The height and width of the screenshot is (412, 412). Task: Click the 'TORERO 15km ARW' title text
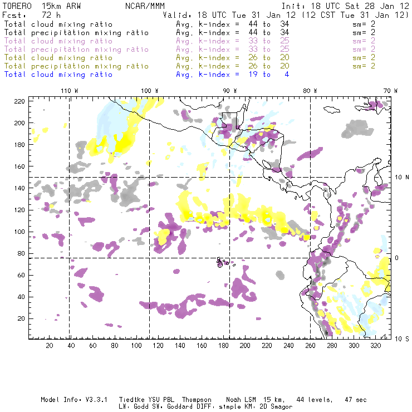click(x=42, y=6)
